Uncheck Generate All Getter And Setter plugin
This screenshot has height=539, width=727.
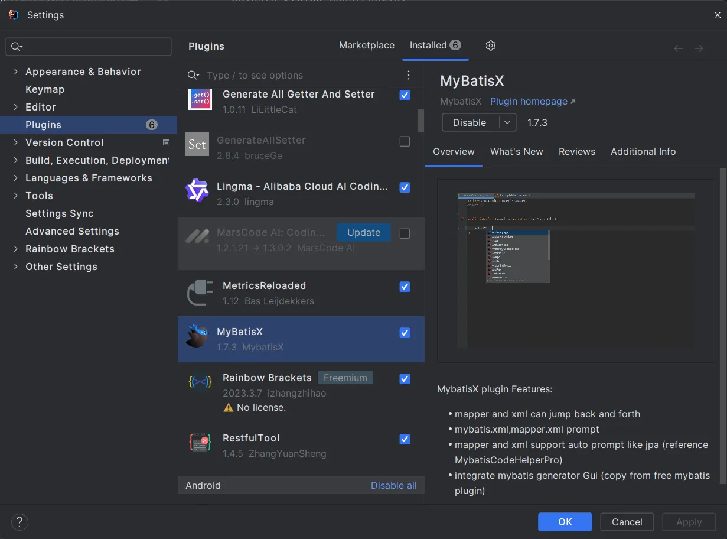405,95
